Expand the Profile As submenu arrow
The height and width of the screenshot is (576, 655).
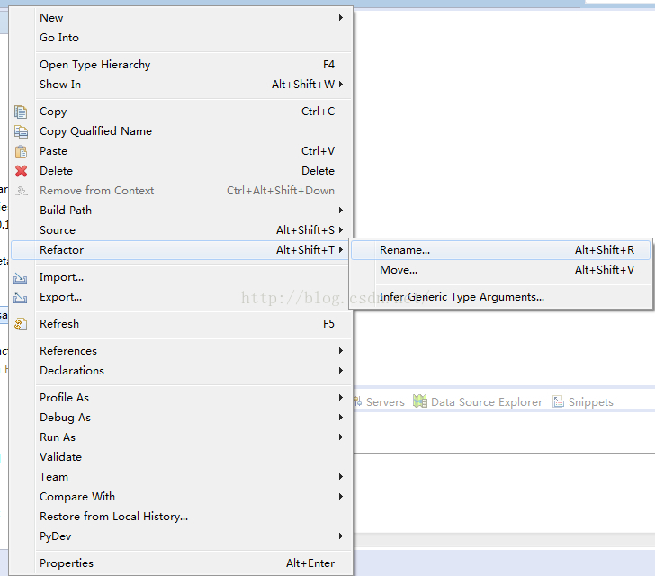tap(341, 398)
